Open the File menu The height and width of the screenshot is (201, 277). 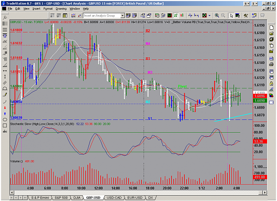(10, 9)
